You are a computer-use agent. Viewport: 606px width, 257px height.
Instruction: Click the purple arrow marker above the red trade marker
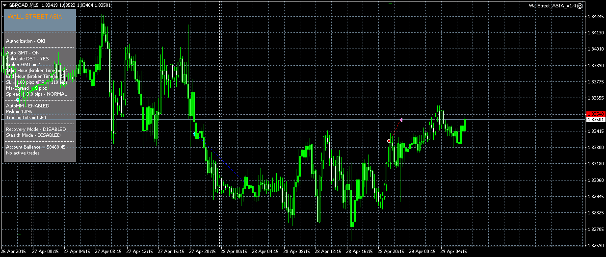click(x=401, y=120)
